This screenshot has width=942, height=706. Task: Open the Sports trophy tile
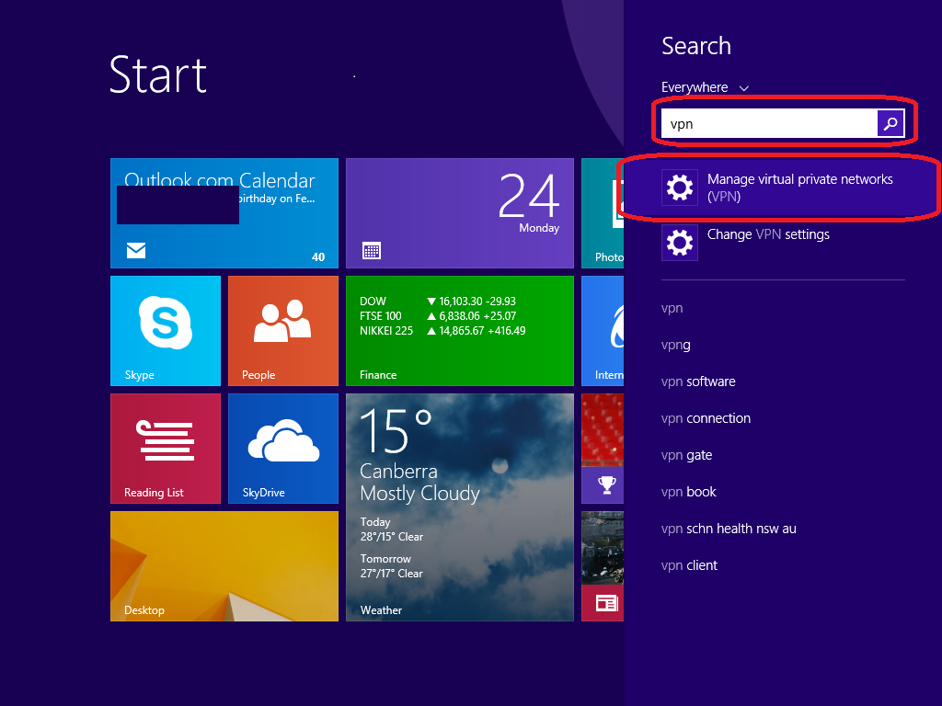tap(603, 449)
